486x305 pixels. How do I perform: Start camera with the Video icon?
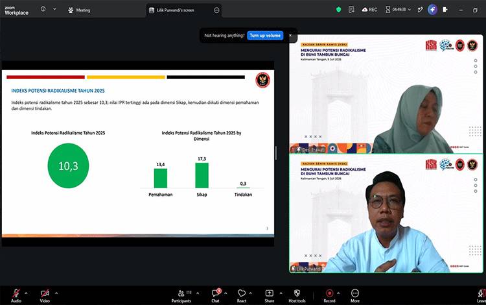click(x=45, y=293)
